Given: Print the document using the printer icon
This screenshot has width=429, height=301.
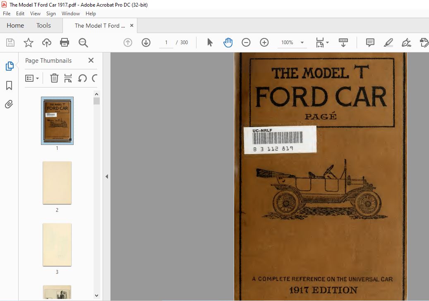Looking at the screenshot, I should 65,43.
